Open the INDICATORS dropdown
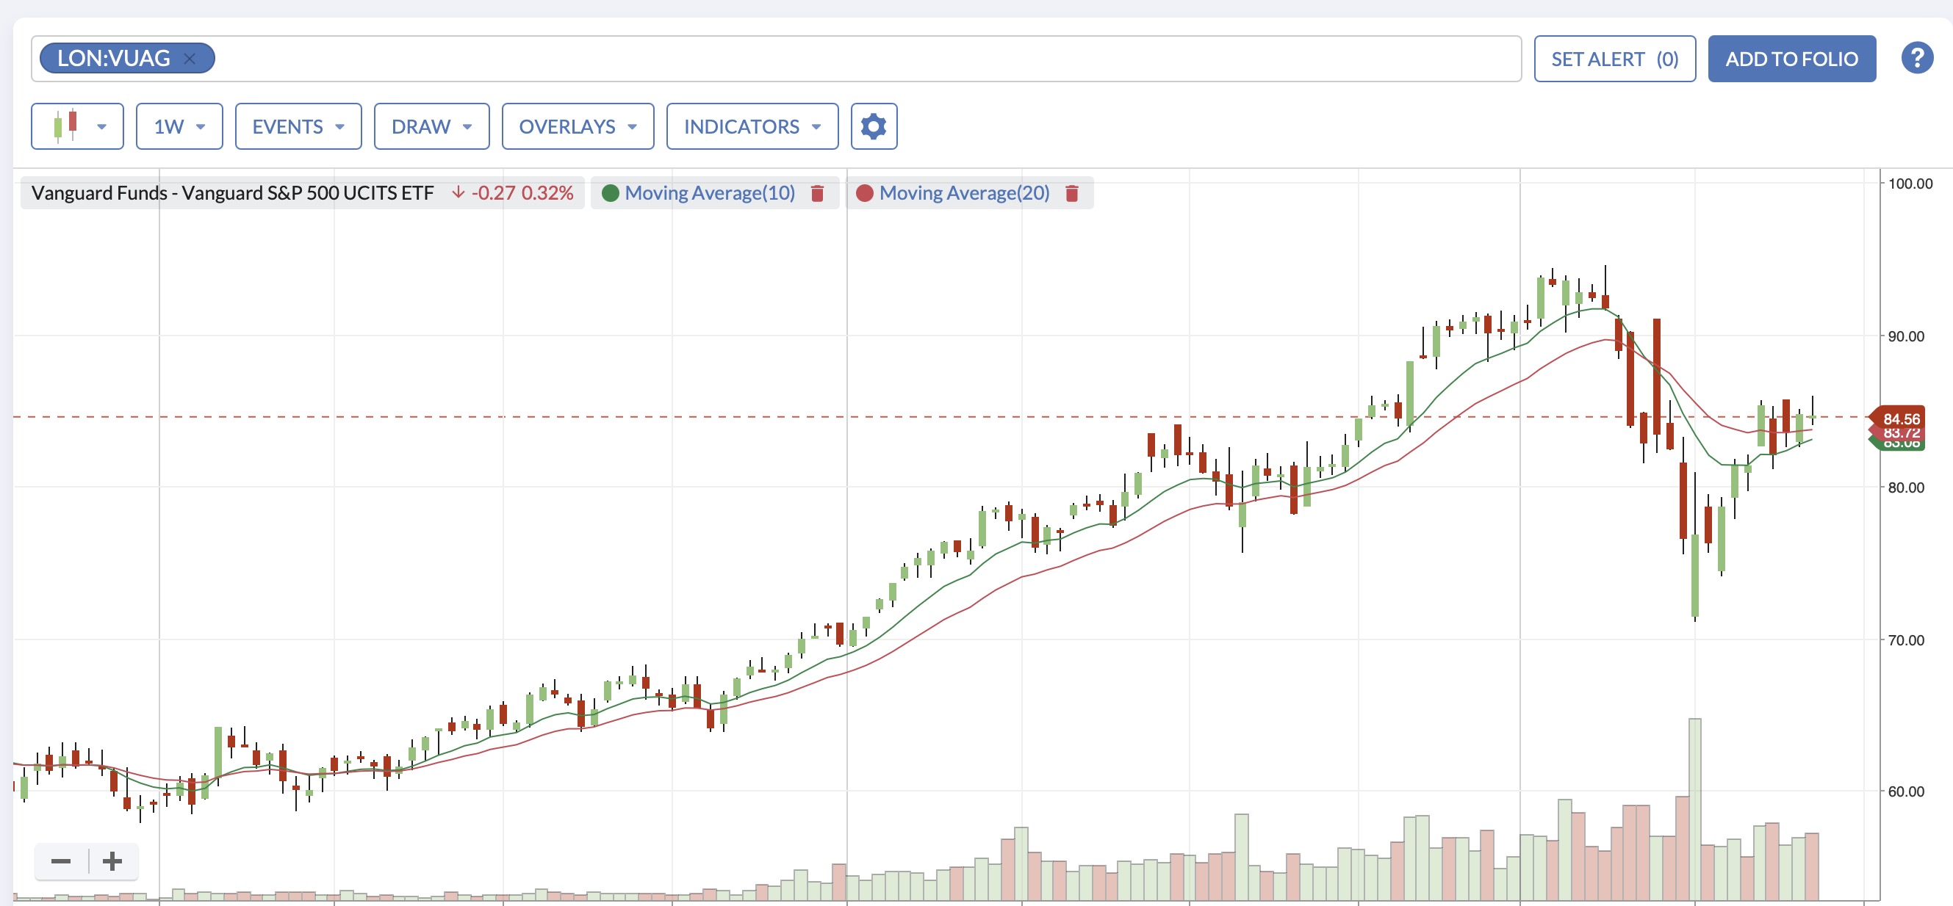 tap(752, 126)
